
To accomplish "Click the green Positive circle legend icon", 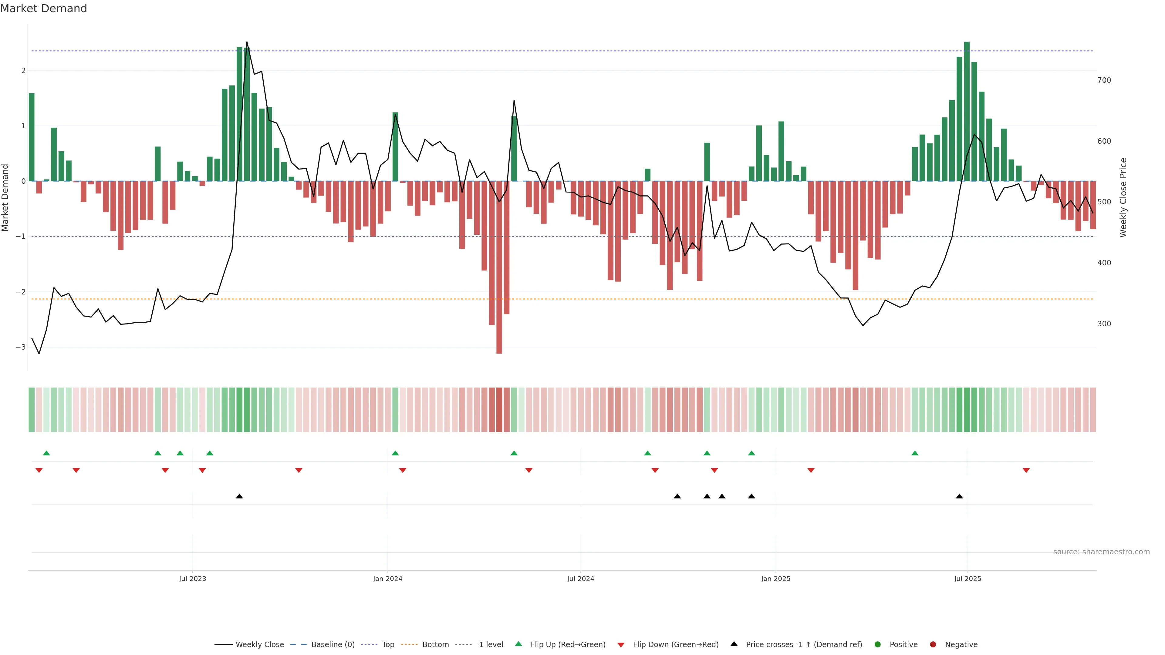I will pos(877,644).
